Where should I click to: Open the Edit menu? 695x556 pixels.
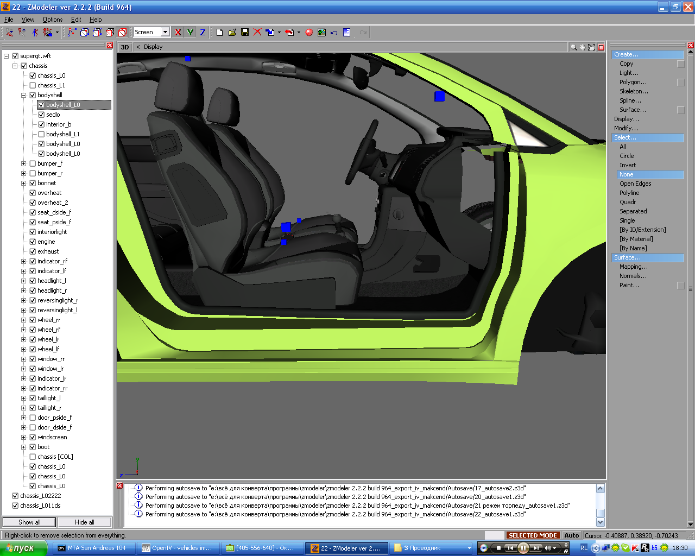[76, 20]
